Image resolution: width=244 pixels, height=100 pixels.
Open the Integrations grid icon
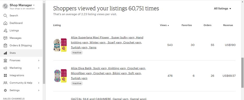(5, 76)
